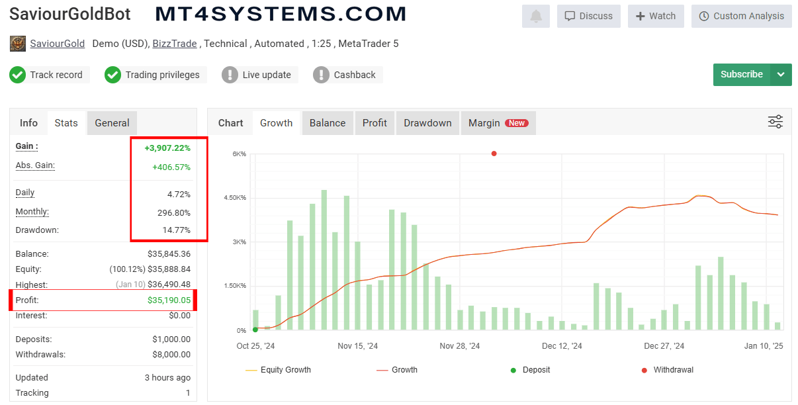Select the General tab

point(112,123)
